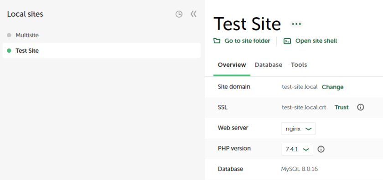Switch to the Database tab
Screen dimensions: 383x180
(x=269, y=65)
